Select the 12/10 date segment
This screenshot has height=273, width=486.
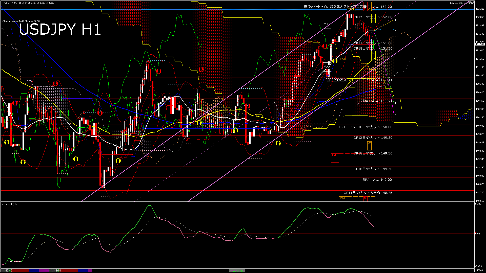[x=9, y=270]
